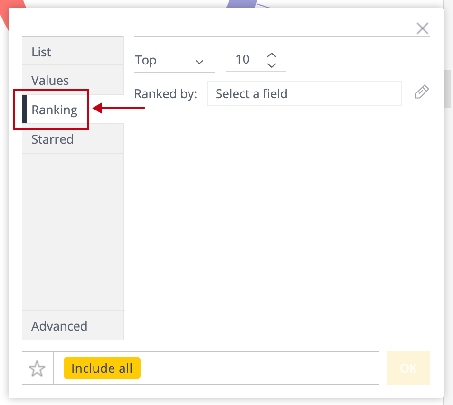
Task: Star this filter using the star icon
Action: click(37, 368)
